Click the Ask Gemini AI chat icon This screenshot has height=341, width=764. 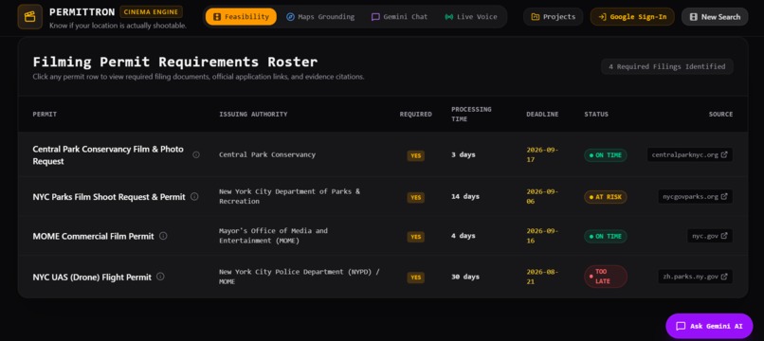click(681, 326)
